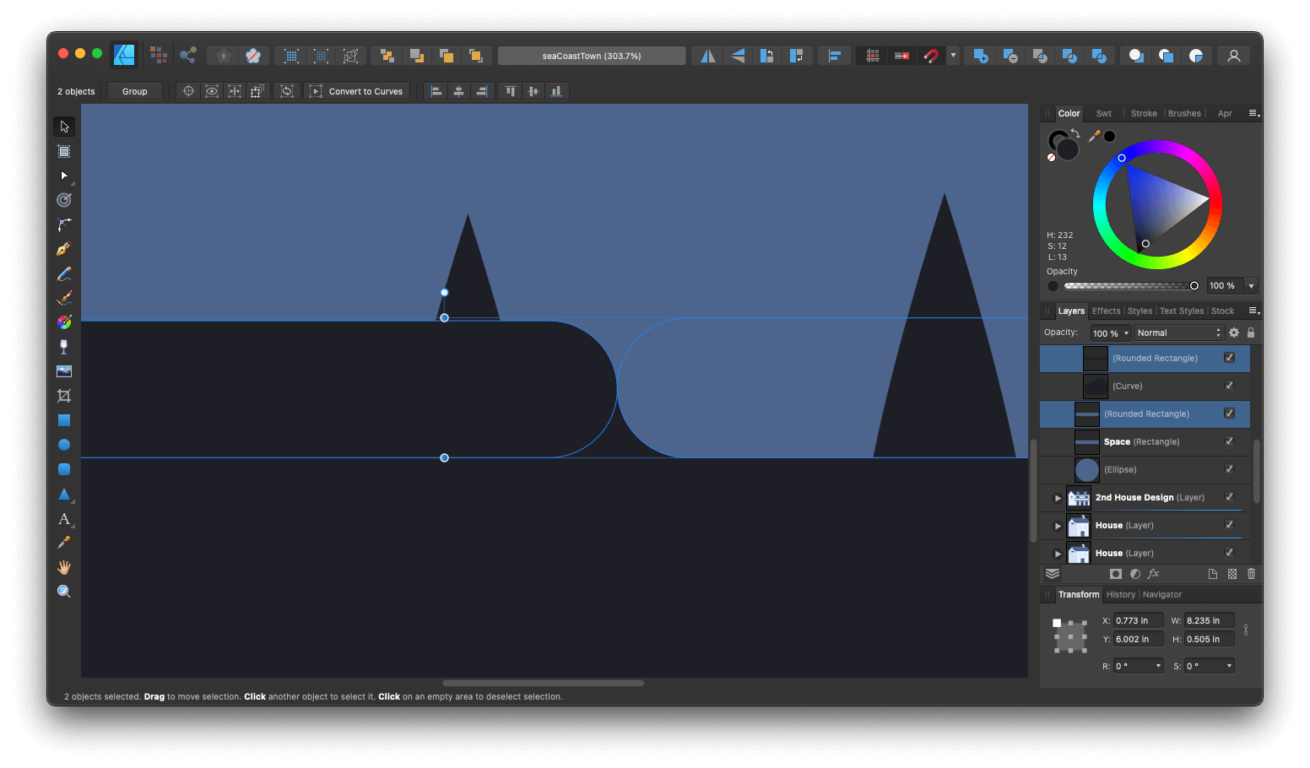Activate the Ellipse tool
Image resolution: width=1310 pixels, height=768 pixels.
63,445
